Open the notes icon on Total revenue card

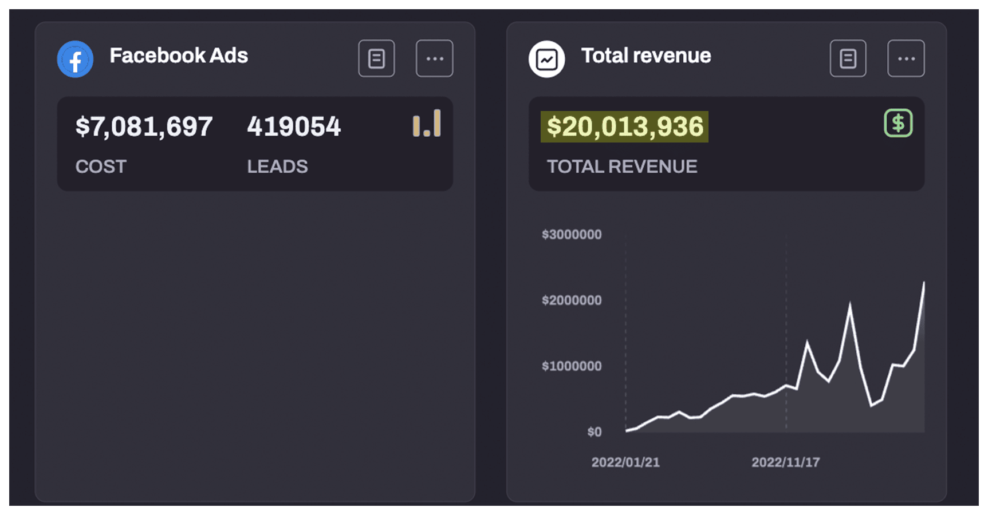tap(848, 58)
